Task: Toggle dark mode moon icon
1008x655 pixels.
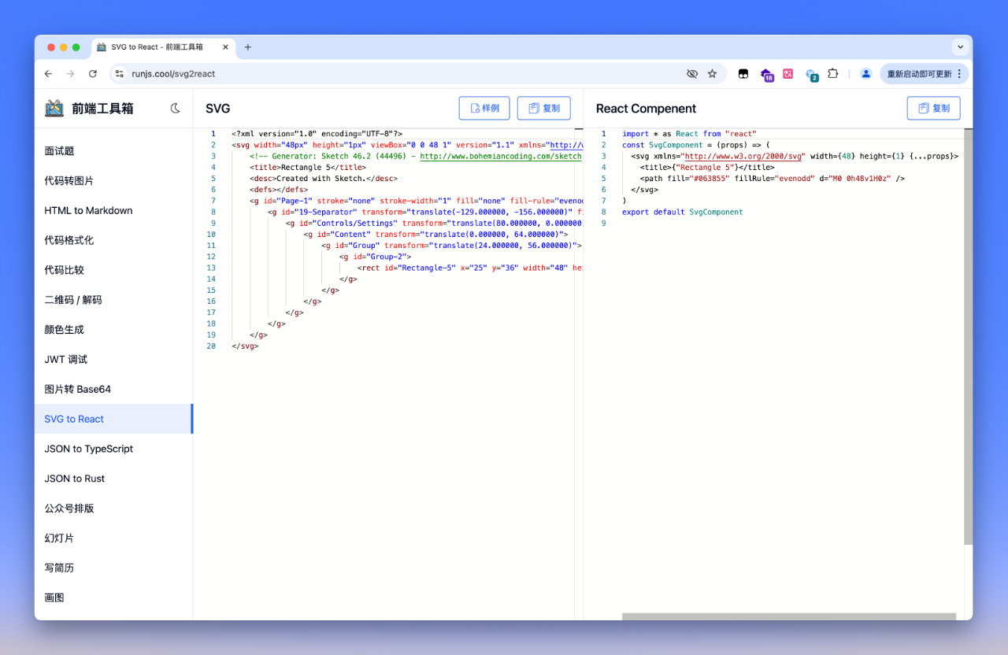Action: 175,109
